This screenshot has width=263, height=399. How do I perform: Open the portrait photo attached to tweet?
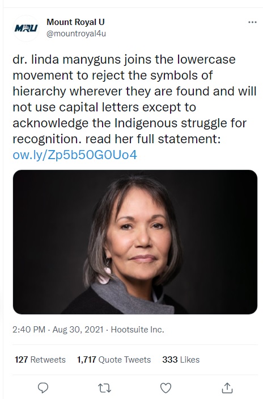point(135,242)
